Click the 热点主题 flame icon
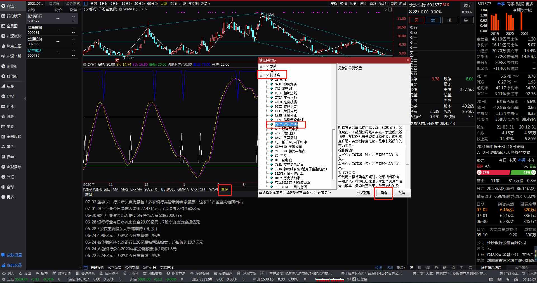This screenshot has height=283, width=537. (3, 46)
